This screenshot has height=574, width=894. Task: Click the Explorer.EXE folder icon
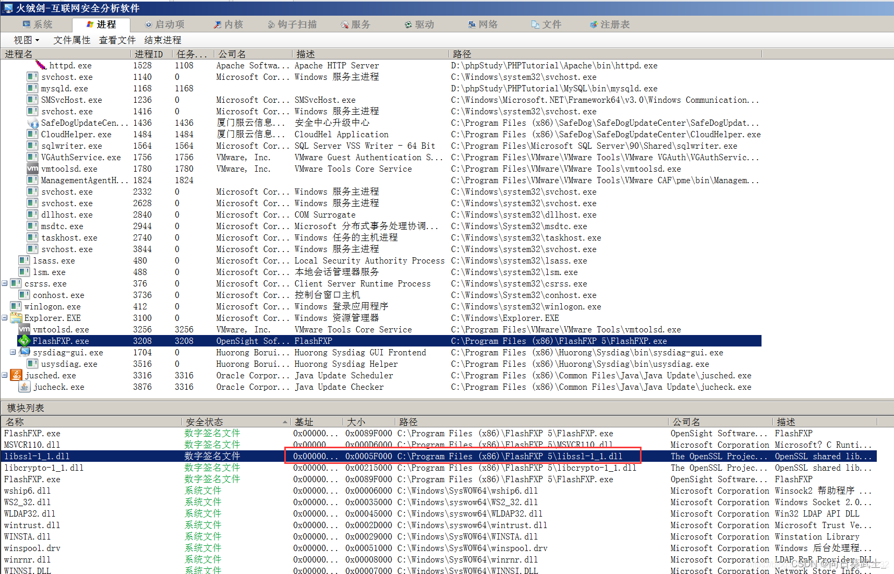pos(16,318)
